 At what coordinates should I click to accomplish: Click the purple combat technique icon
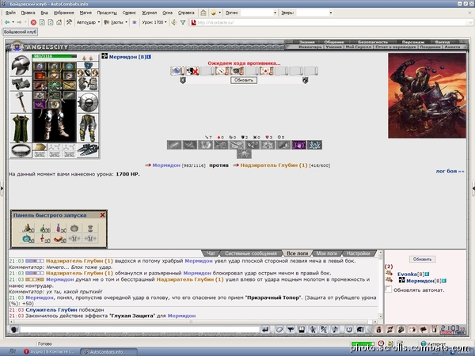pos(298,145)
